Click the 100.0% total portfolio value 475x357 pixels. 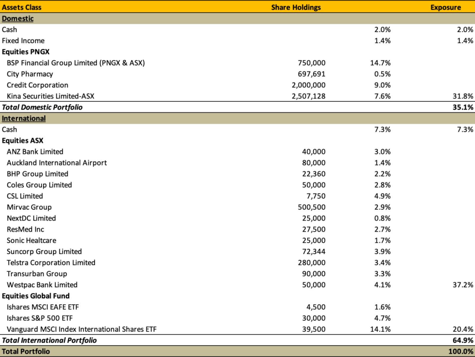tap(461, 351)
